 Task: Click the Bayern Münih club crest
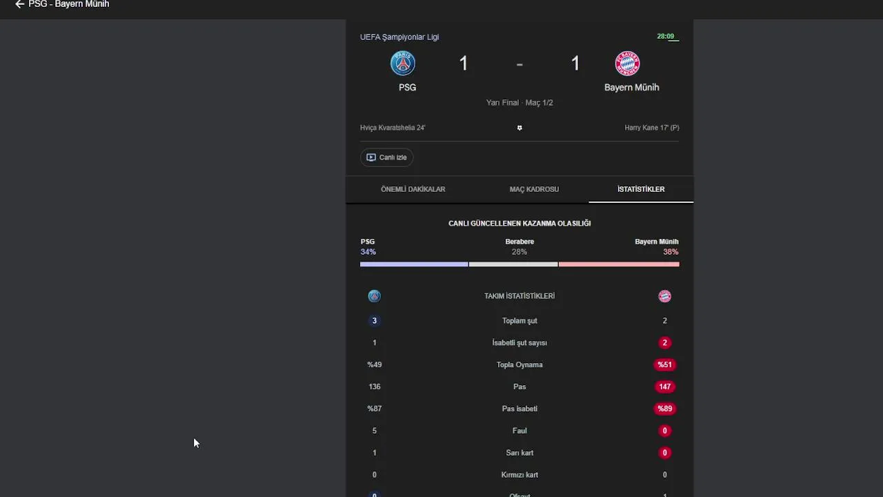(x=627, y=64)
